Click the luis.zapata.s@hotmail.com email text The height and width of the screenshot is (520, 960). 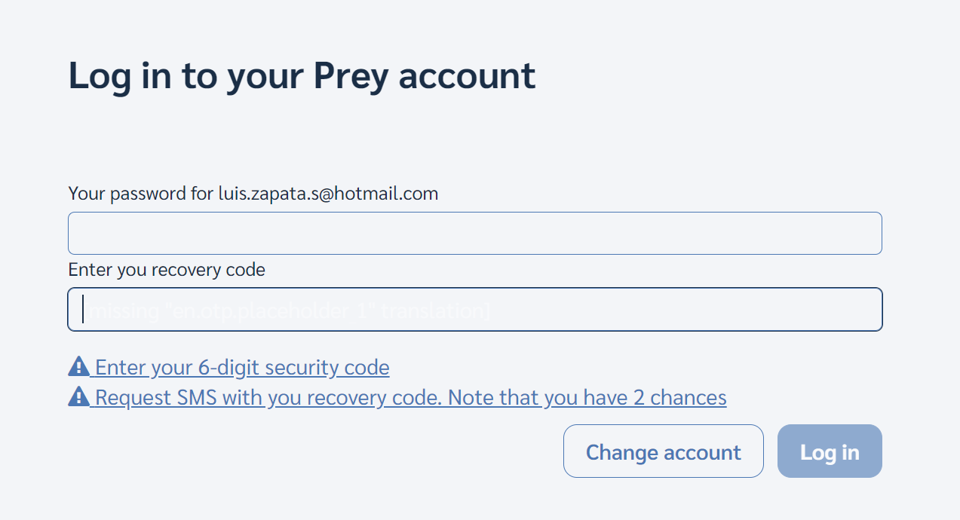point(328,194)
